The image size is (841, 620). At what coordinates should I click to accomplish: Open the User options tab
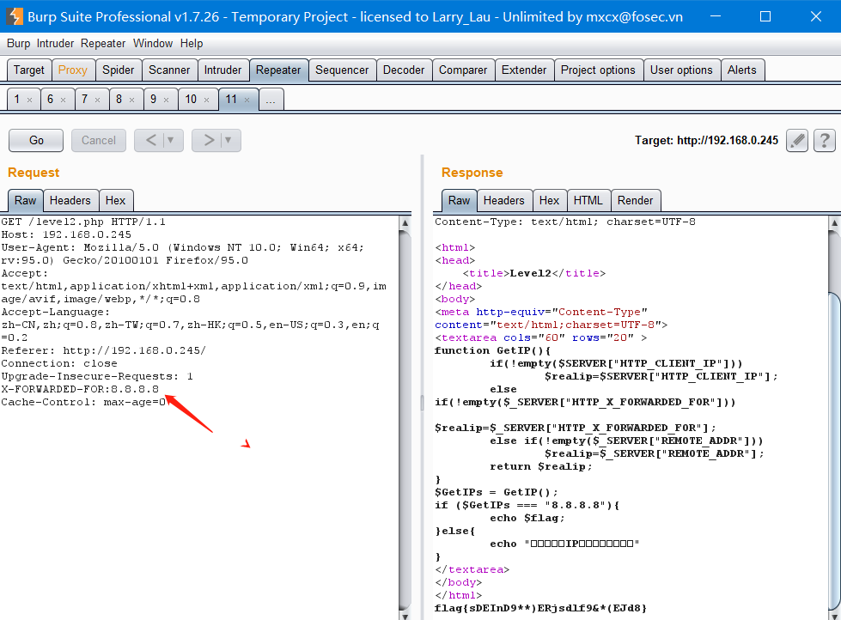pos(681,70)
